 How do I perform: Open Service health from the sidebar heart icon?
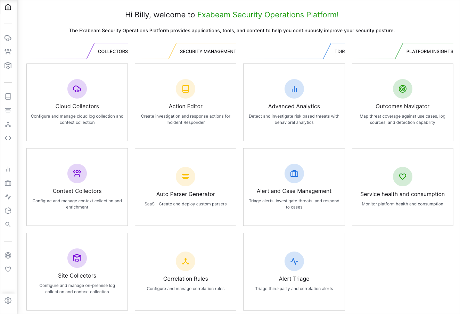point(8,269)
